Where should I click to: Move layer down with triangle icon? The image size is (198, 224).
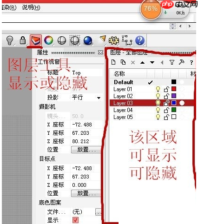(152, 63)
